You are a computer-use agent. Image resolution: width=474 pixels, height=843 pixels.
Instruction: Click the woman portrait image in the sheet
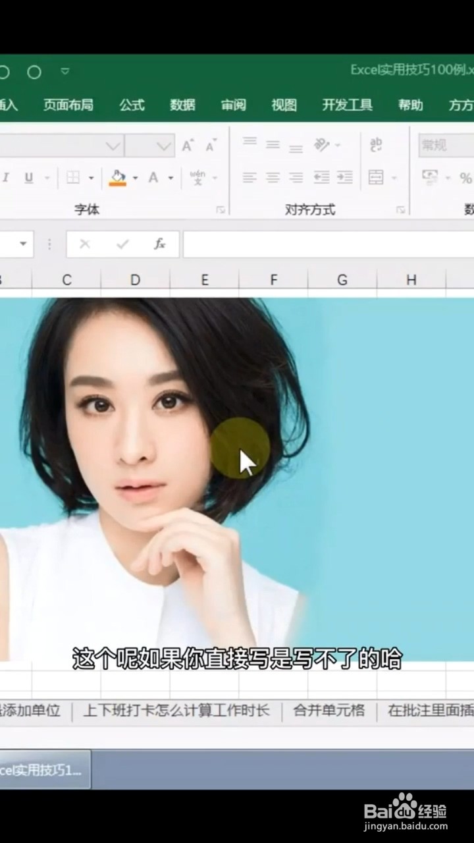coord(237,479)
